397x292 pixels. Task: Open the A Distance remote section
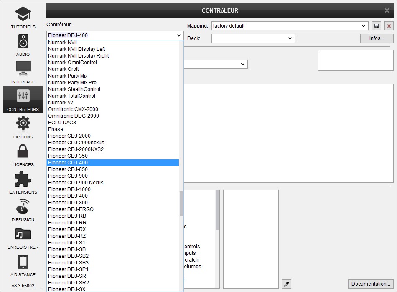(x=23, y=265)
